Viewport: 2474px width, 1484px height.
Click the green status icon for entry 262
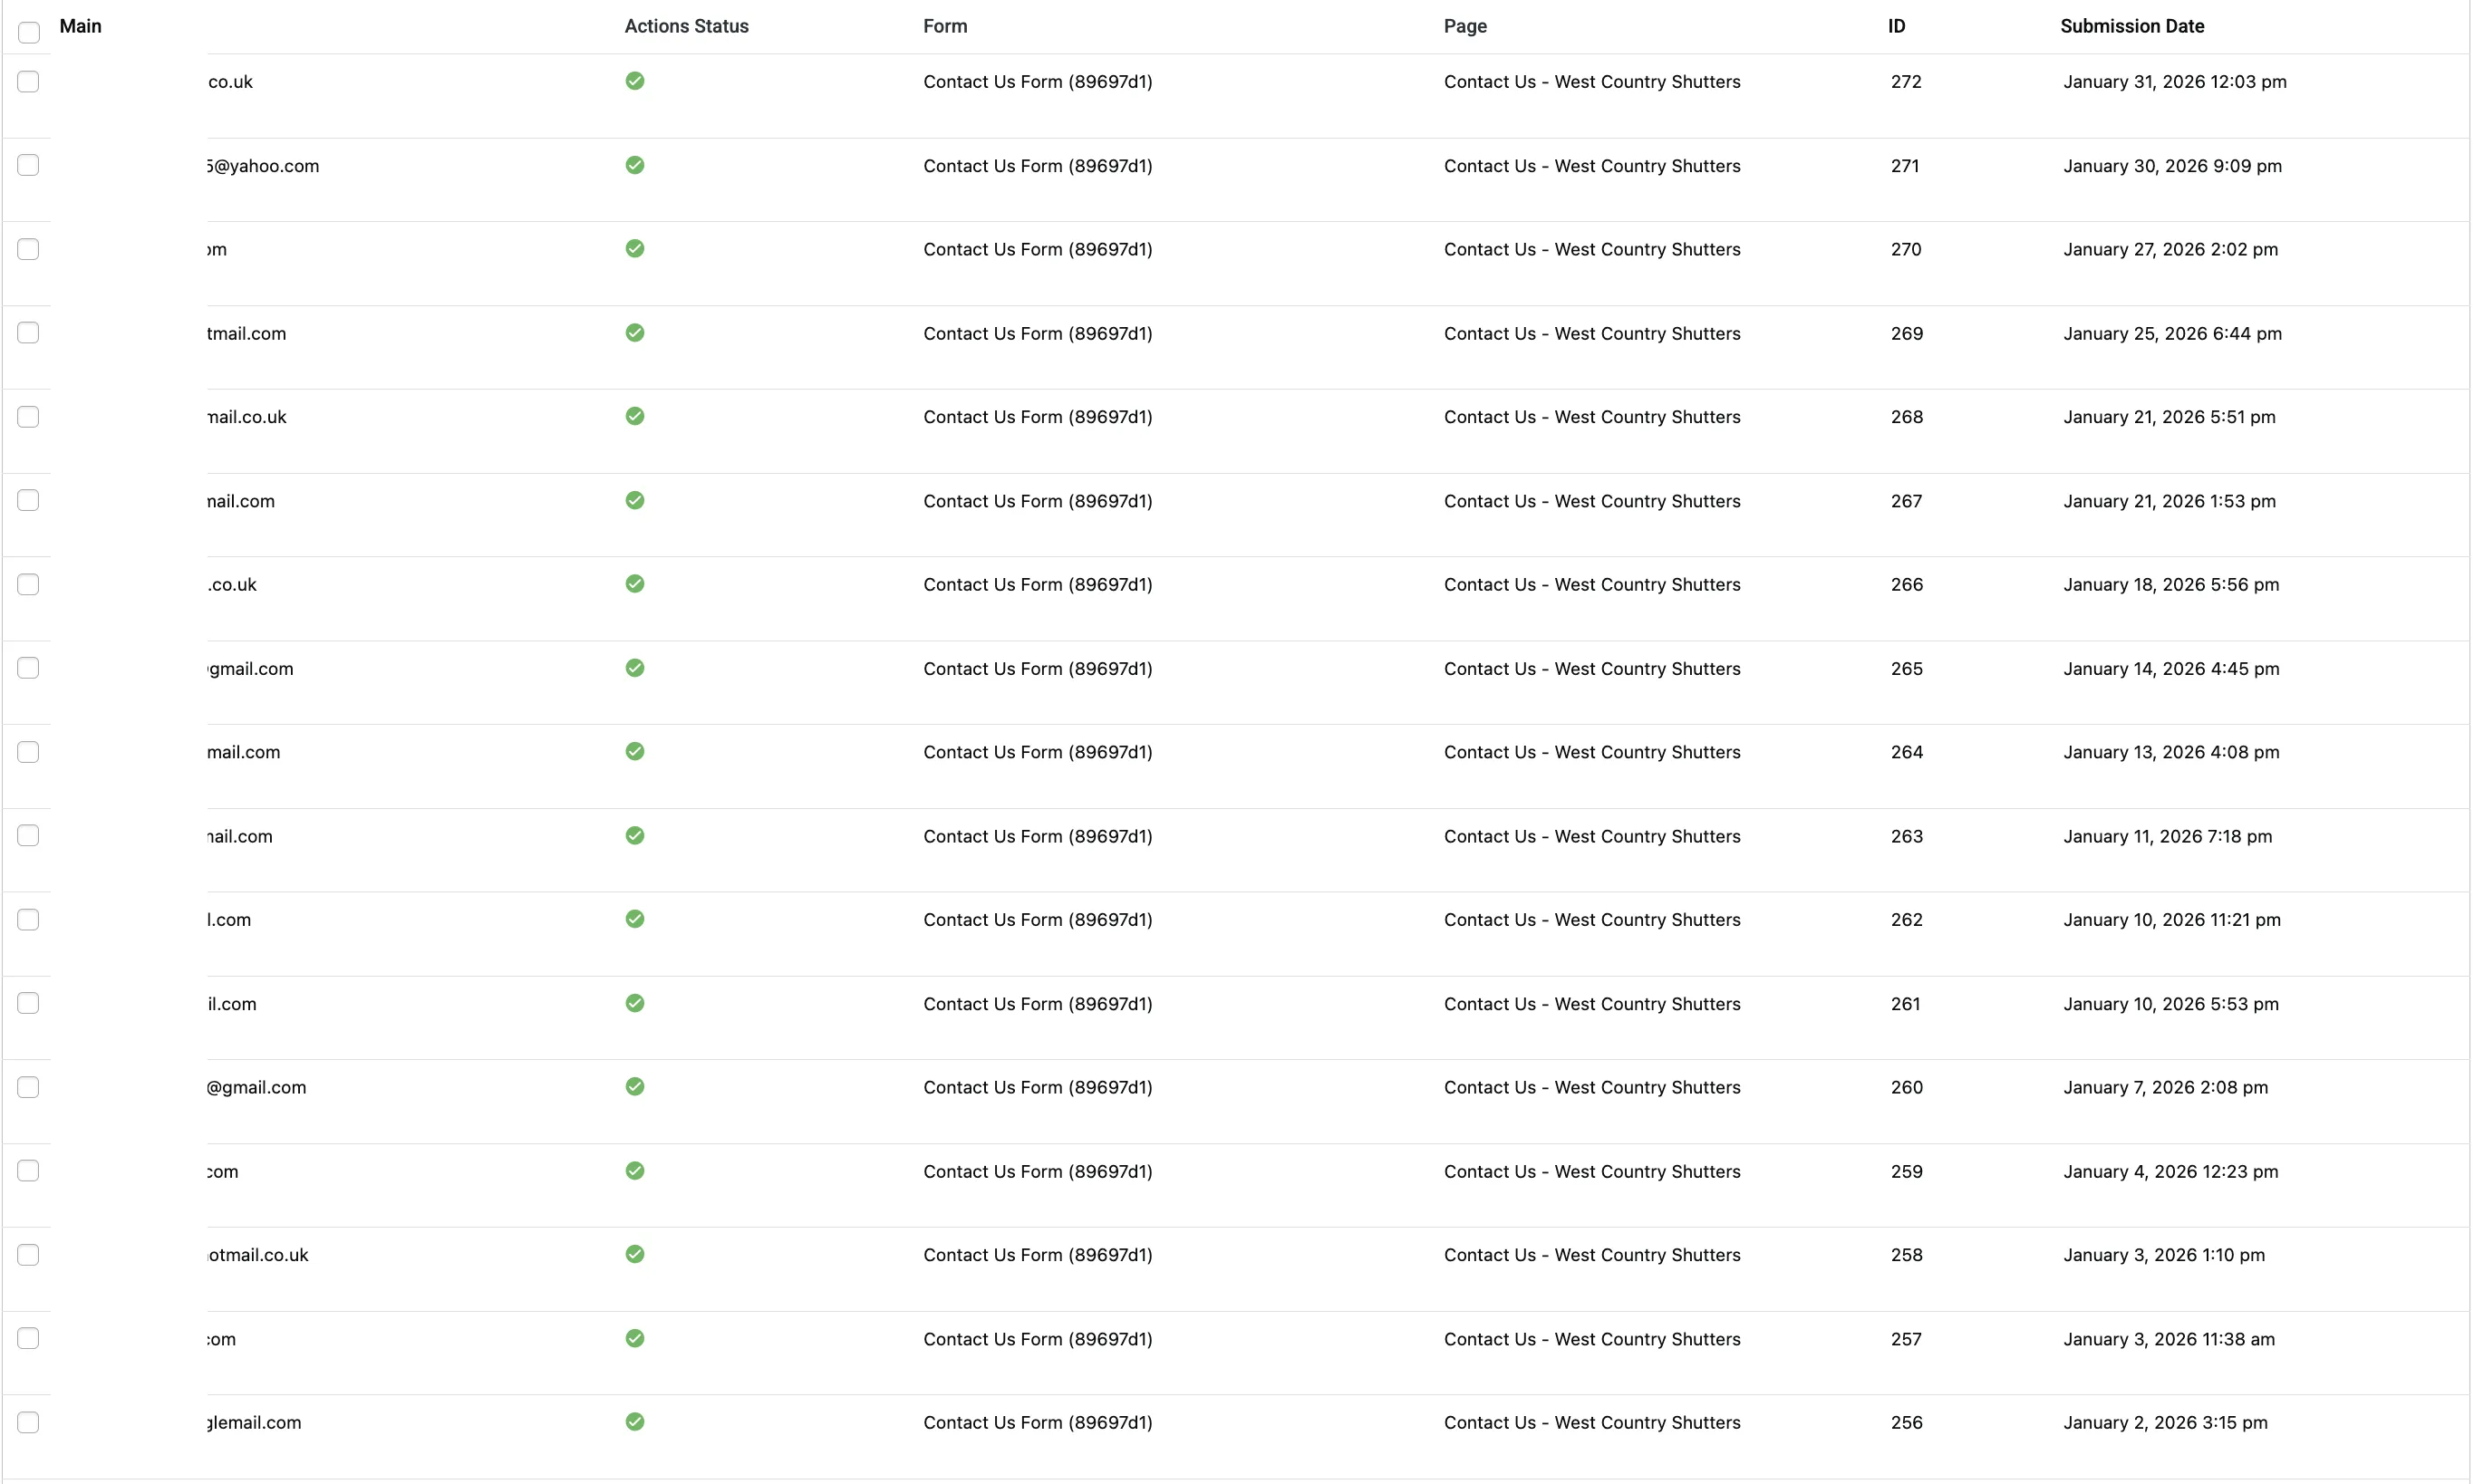(636, 919)
